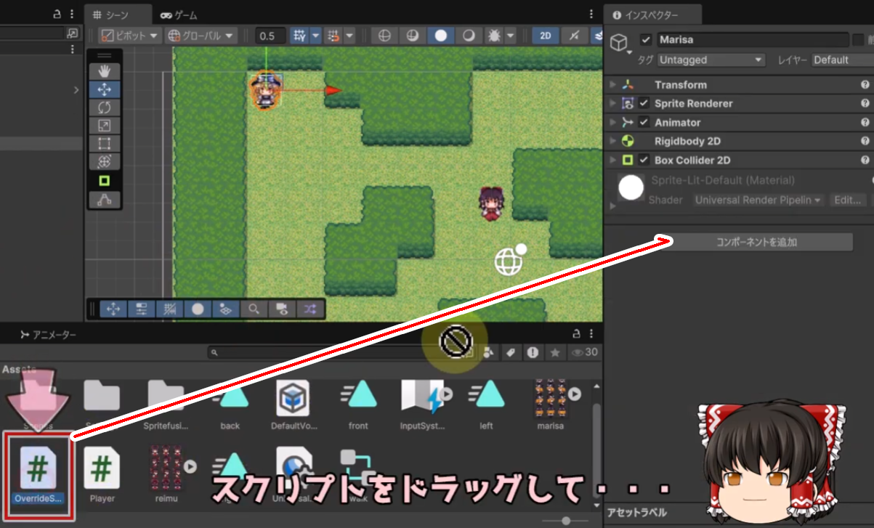Expand the Animator component
Screen dimensions: 874x528
pyautogui.click(x=613, y=123)
